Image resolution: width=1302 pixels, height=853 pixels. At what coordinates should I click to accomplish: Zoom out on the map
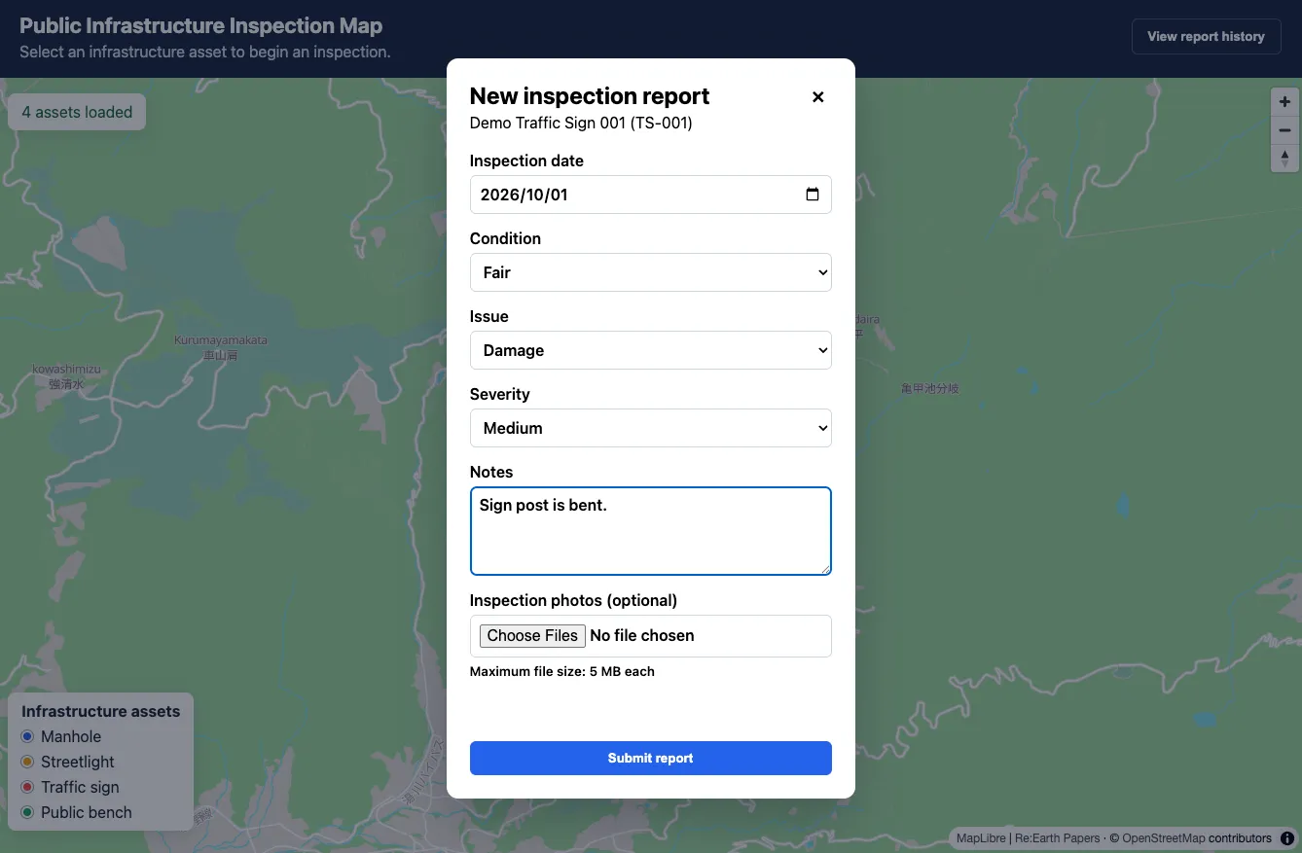(x=1284, y=130)
